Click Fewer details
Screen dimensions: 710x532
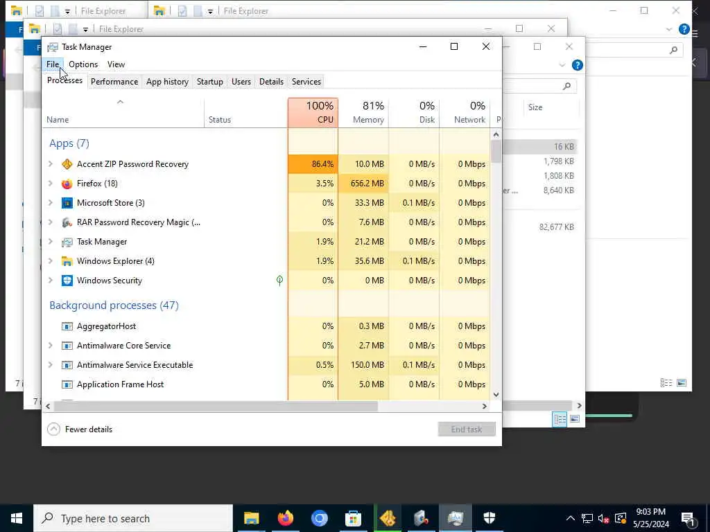point(80,429)
